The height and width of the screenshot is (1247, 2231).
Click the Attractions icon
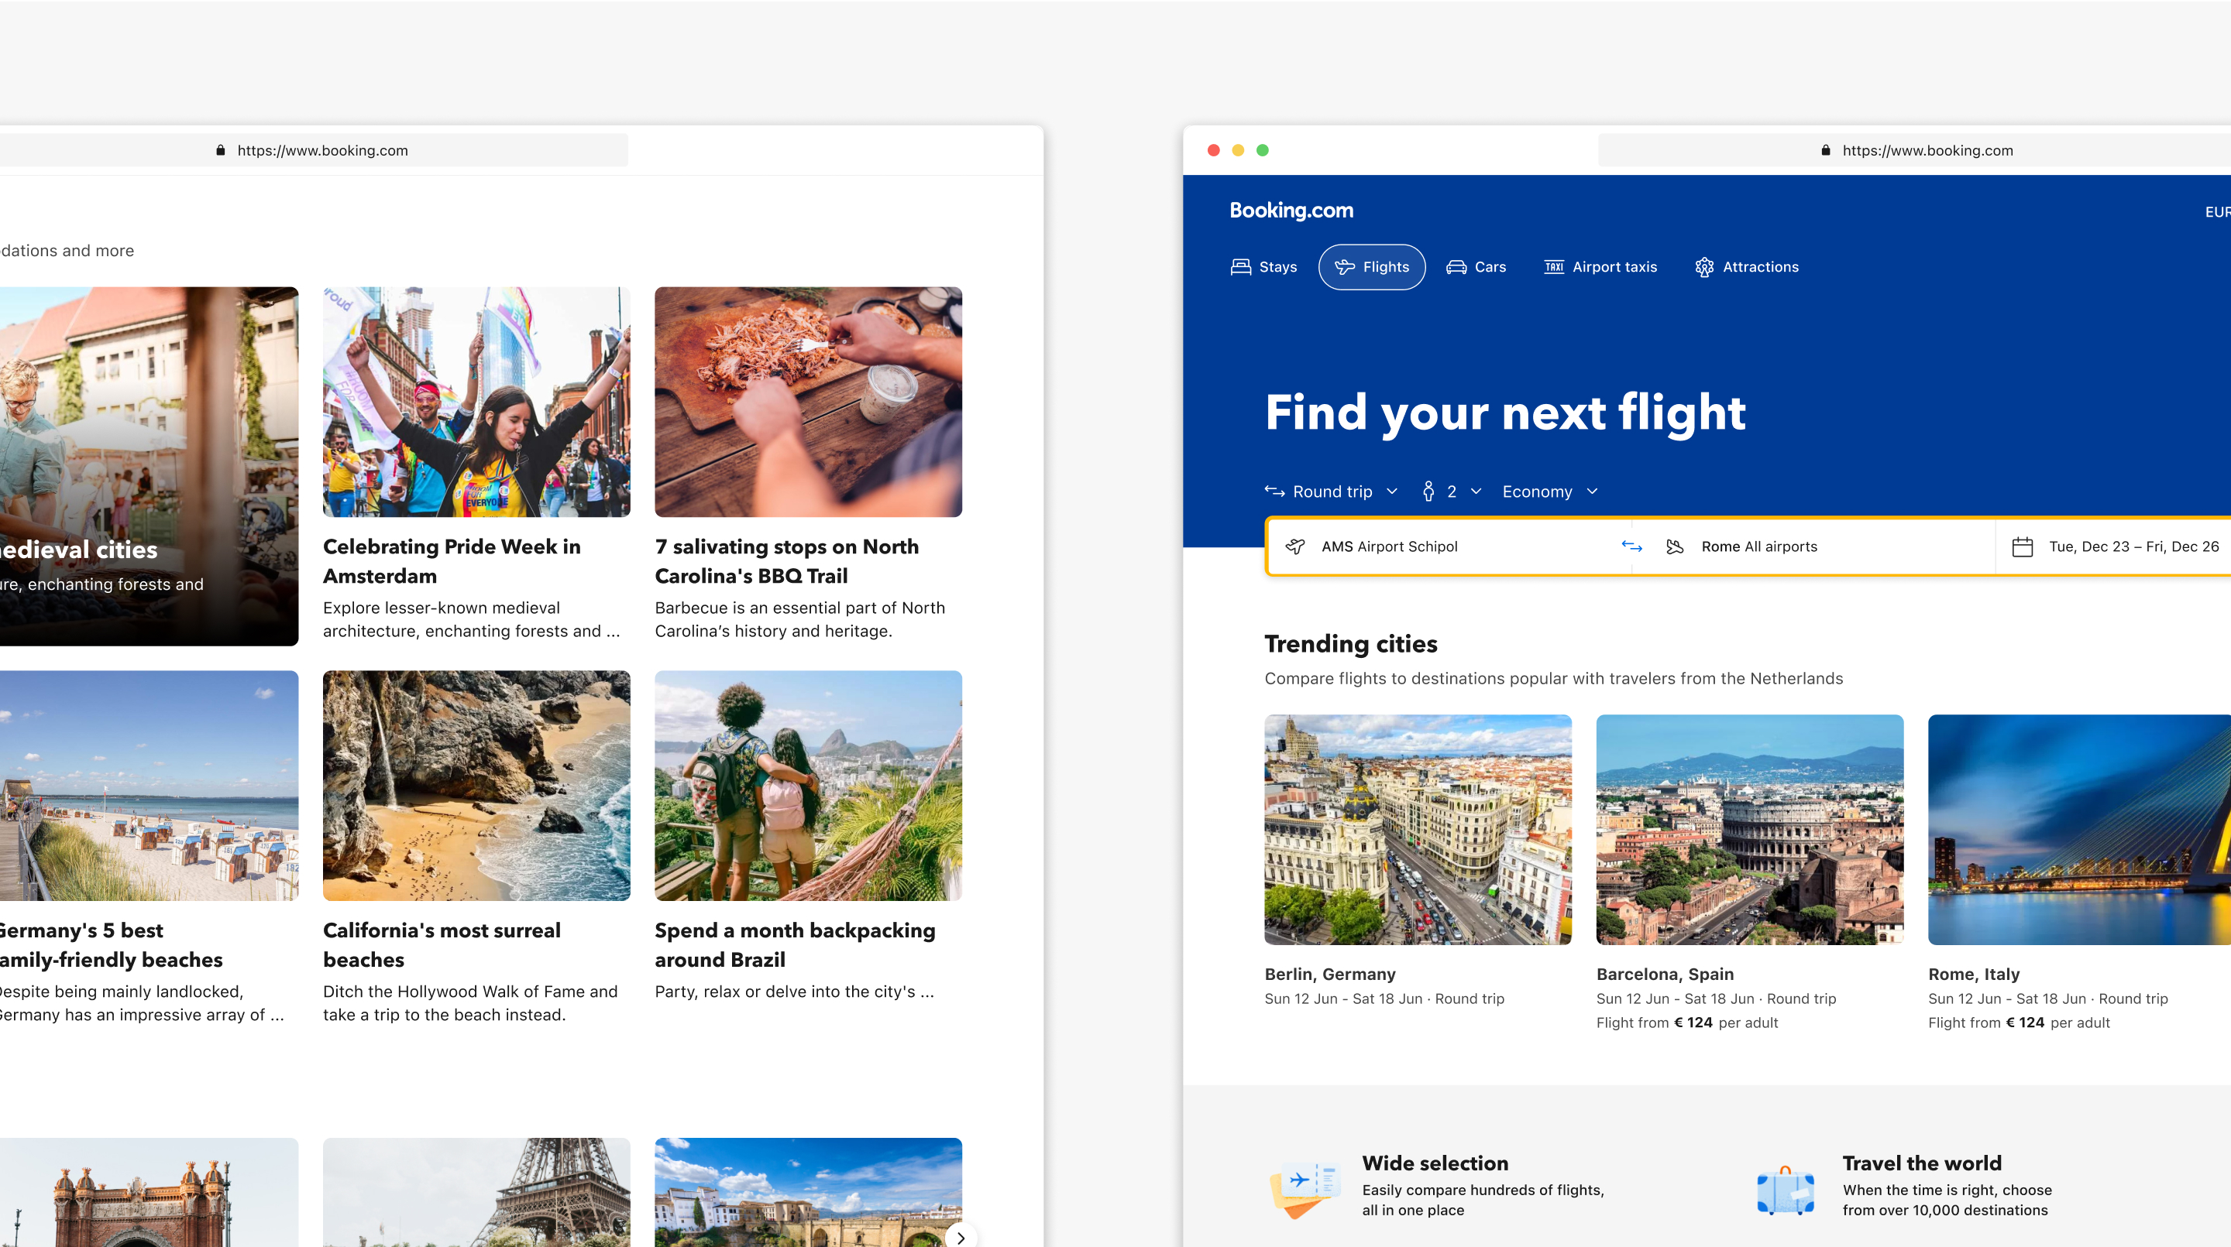click(1704, 266)
